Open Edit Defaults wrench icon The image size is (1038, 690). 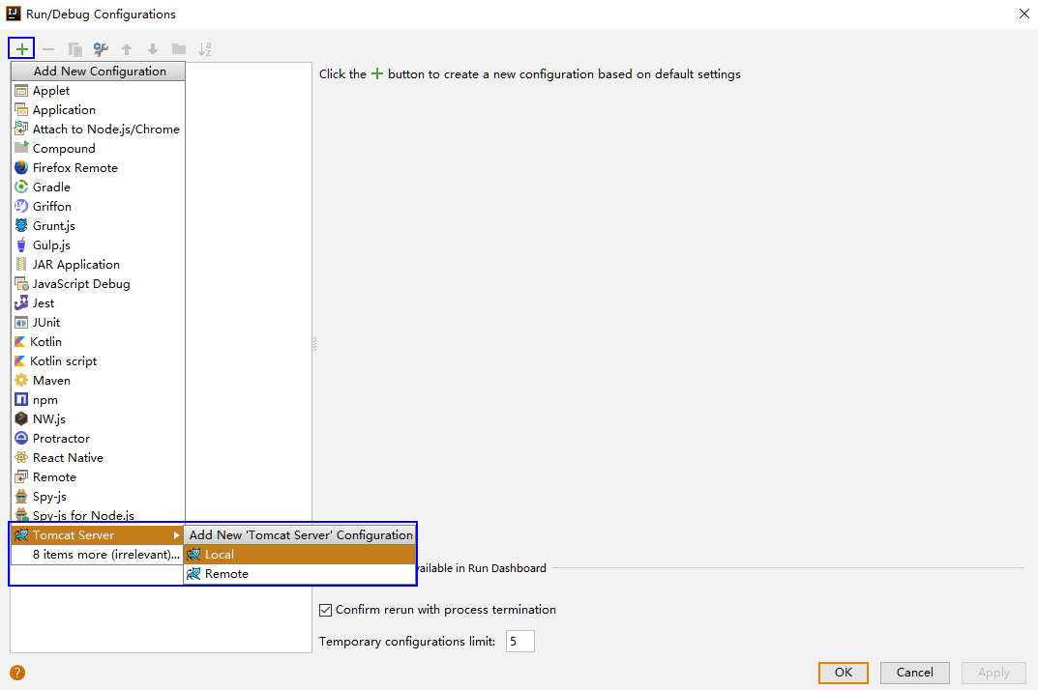[101, 49]
